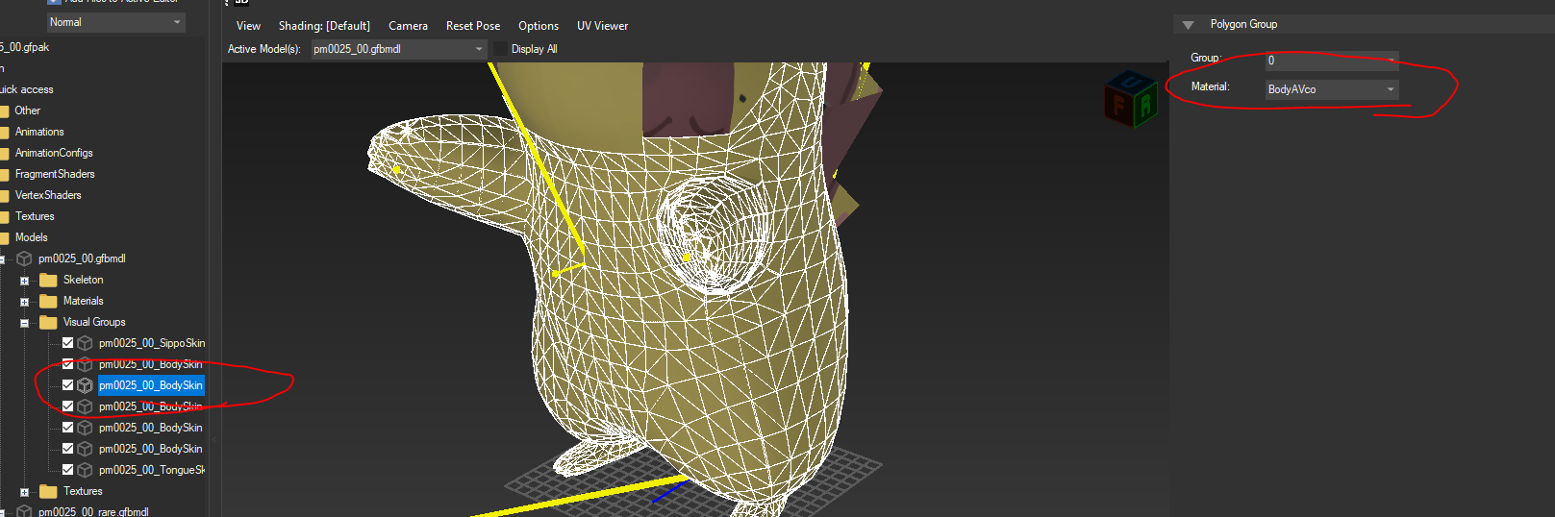Open the Material dropdown showing BodyAVco
Viewport: 1555px width, 517px height.
[1332, 89]
